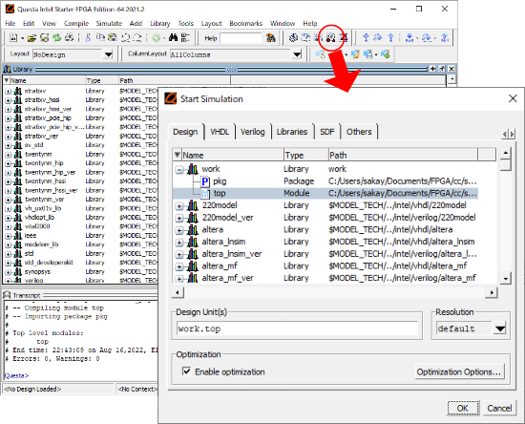Image resolution: width=525 pixels, height=424 pixels.
Task: Collapse the work library in the dialog
Action: click(x=179, y=170)
